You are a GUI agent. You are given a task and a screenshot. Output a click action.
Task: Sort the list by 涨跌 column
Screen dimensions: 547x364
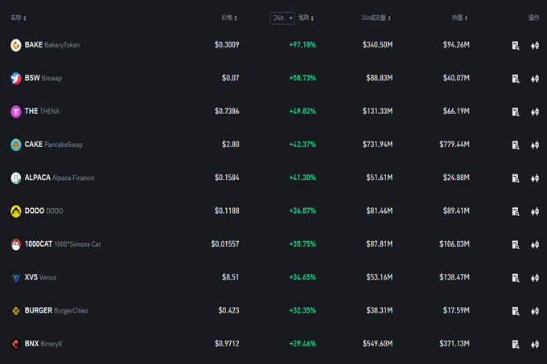pyautogui.click(x=306, y=18)
